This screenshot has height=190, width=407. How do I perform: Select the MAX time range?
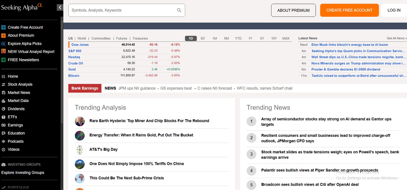click(x=286, y=39)
